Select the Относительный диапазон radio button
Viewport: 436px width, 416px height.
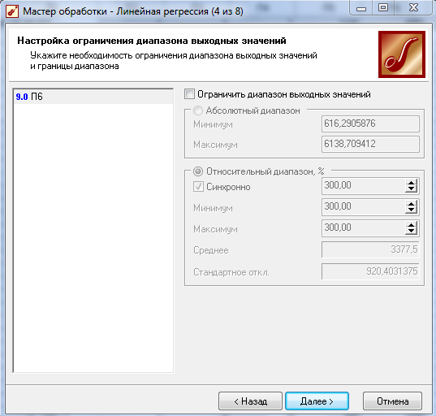198,171
